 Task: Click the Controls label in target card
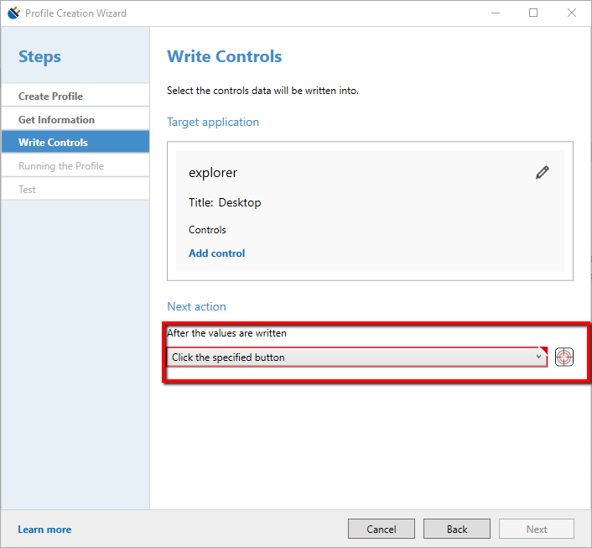click(207, 230)
